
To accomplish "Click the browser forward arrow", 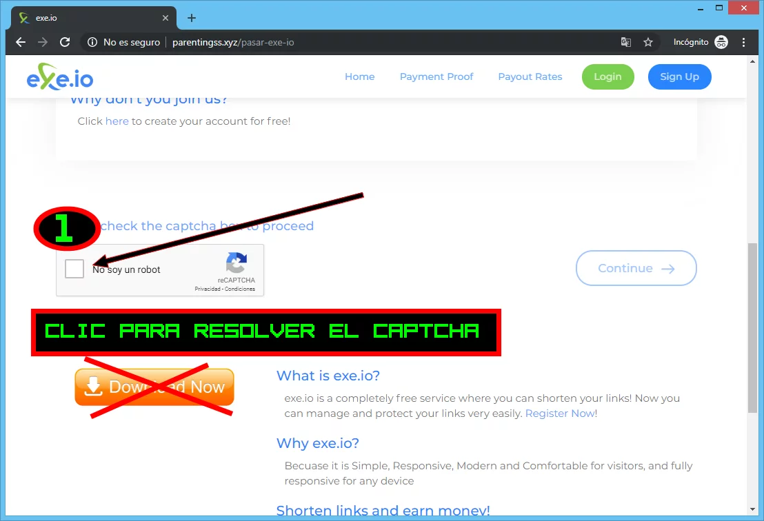I will [43, 42].
